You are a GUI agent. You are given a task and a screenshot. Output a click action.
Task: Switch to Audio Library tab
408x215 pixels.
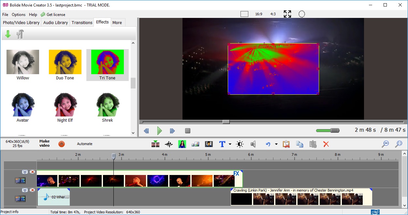pos(55,22)
